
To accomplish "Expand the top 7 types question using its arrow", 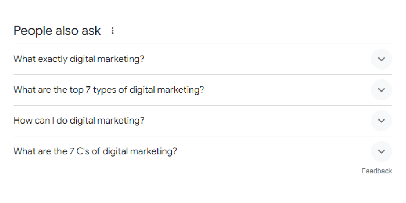I will pyautogui.click(x=381, y=90).
